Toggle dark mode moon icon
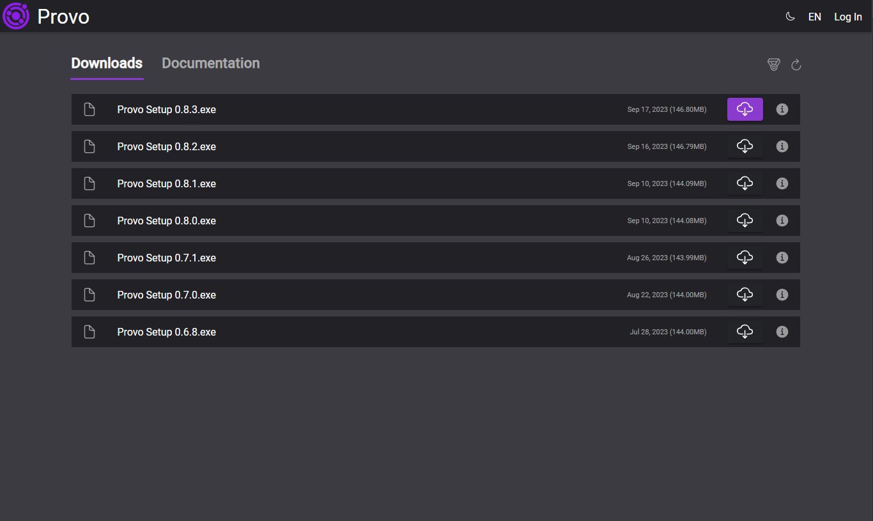873x521 pixels. click(x=790, y=17)
